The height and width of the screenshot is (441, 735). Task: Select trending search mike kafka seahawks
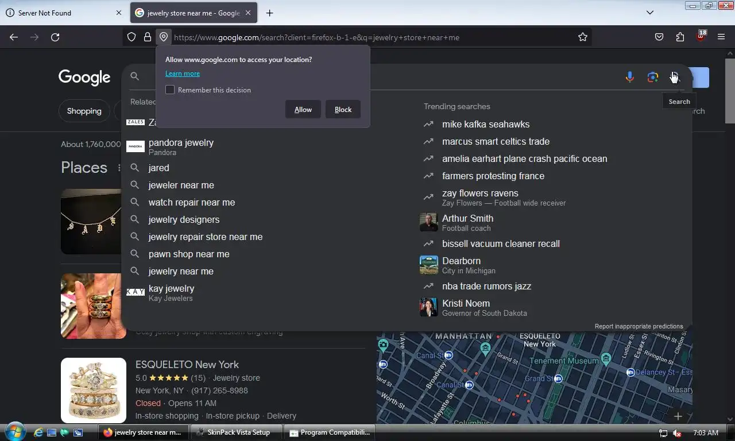point(486,125)
